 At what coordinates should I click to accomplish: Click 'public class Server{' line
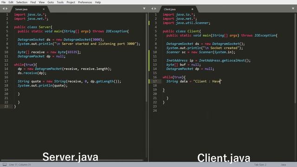point(33,27)
